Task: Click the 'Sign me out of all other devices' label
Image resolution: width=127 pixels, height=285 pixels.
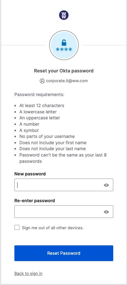Action: coord(53,228)
